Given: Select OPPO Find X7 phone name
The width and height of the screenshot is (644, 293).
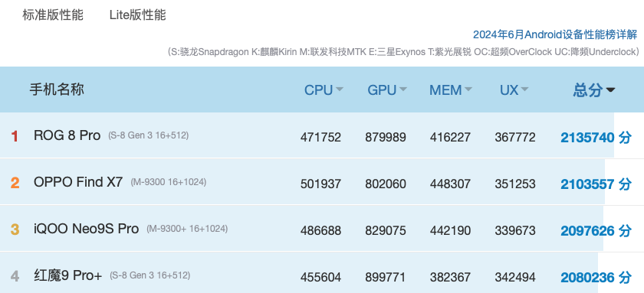Looking at the screenshot, I should coord(78,182).
